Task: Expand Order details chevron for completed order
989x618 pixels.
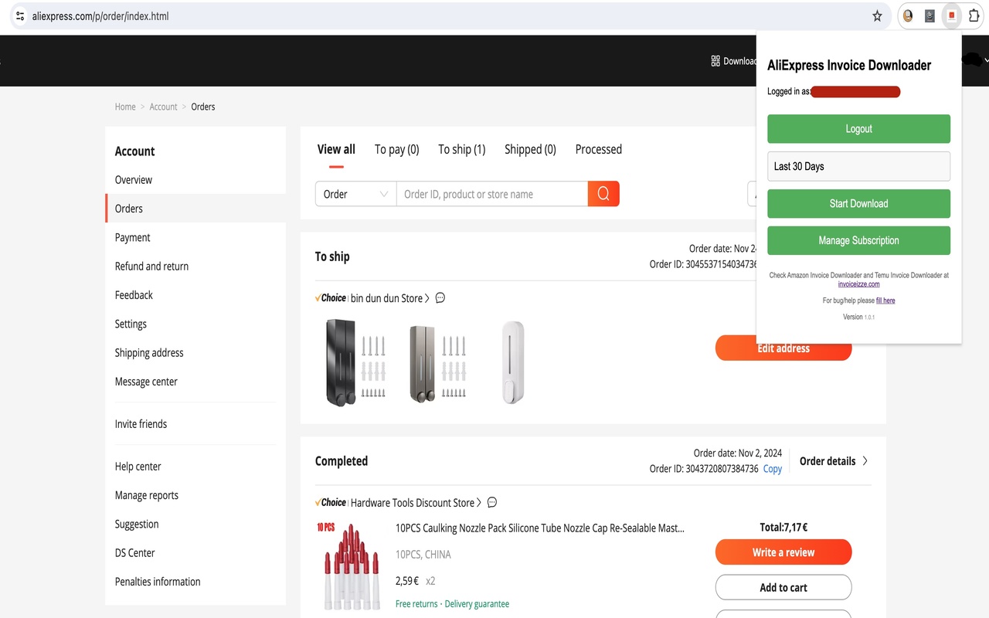Action: pyautogui.click(x=865, y=461)
